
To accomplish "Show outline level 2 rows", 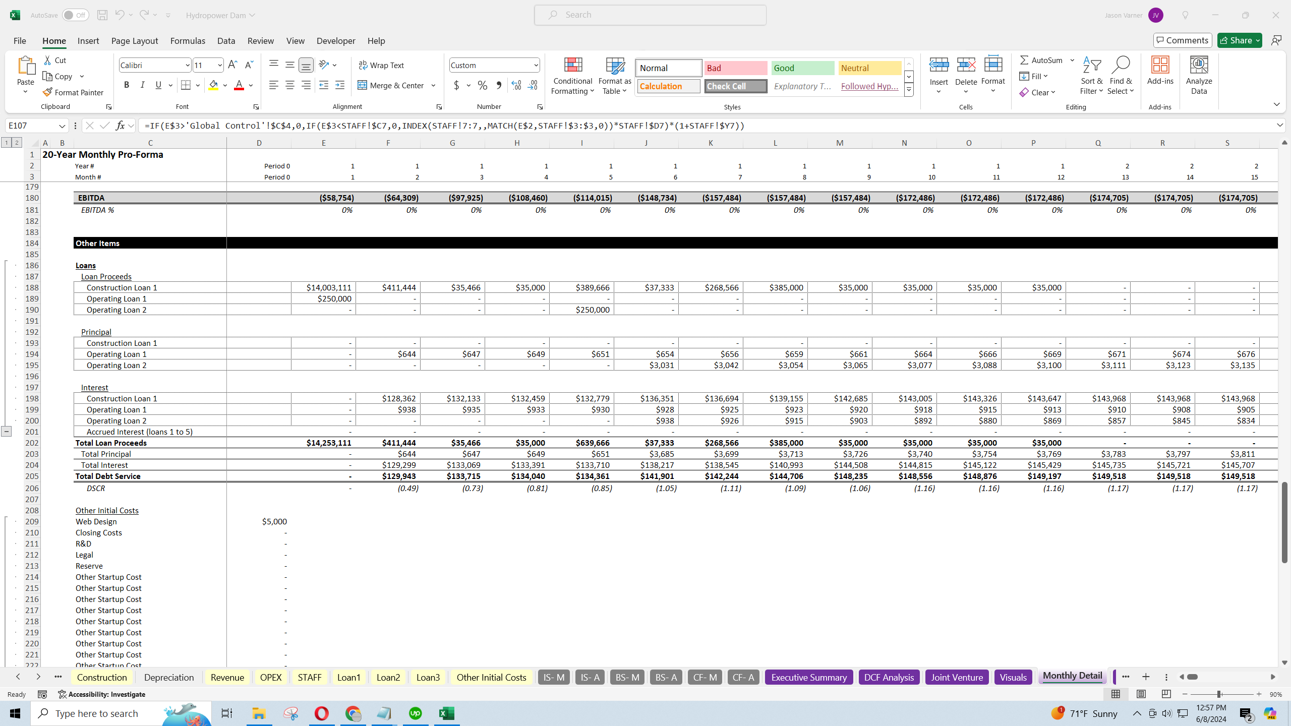I will point(17,143).
